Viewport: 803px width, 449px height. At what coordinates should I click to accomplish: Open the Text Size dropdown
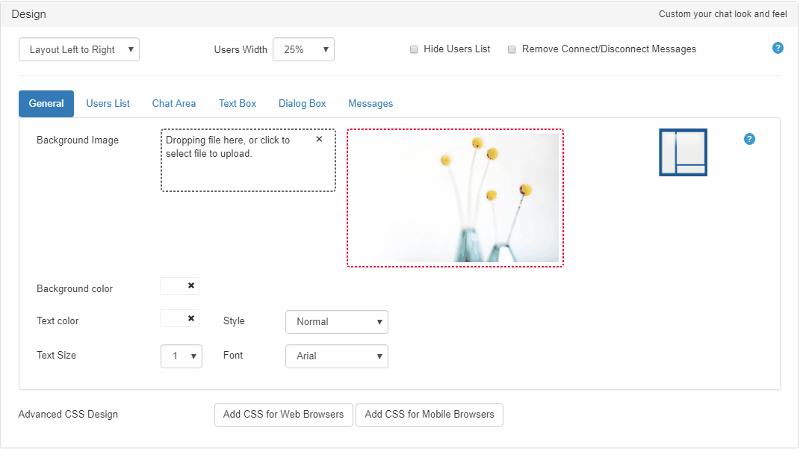pyautogui.click(x=182, y=356)
